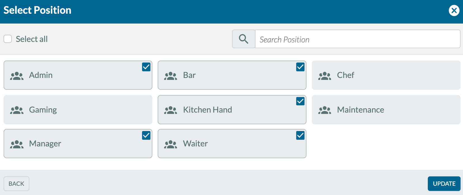Choose the Maintenance position label
This screenshot has width=463, height=195.
(x=360, y=110)
